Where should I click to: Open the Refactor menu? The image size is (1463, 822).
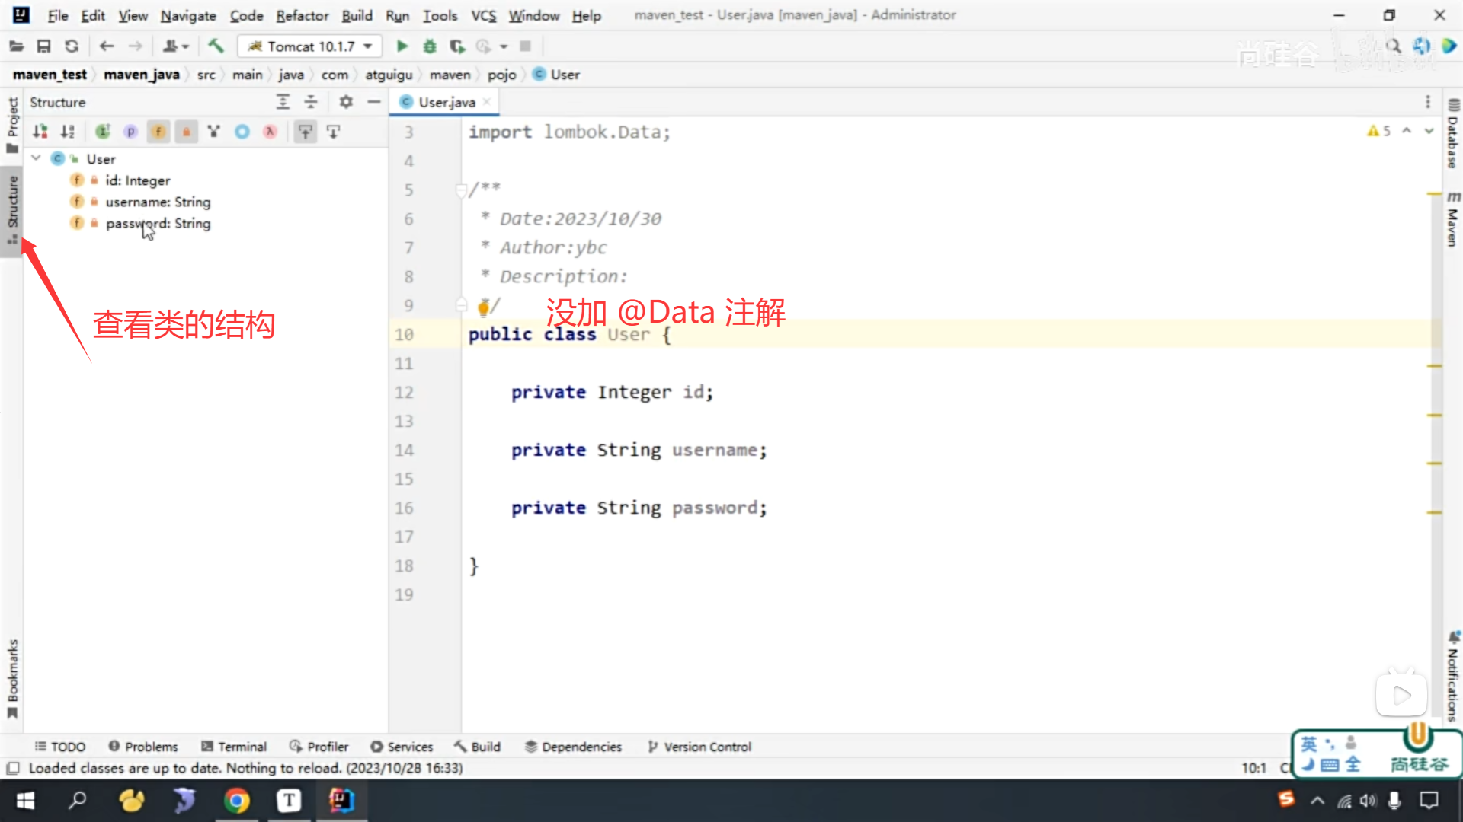pyautogui.click(x=302, y=15)
